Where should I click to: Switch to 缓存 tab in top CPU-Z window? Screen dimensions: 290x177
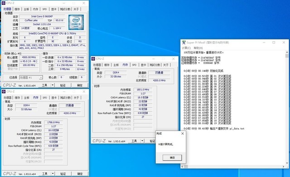click(x=17, y=9)
